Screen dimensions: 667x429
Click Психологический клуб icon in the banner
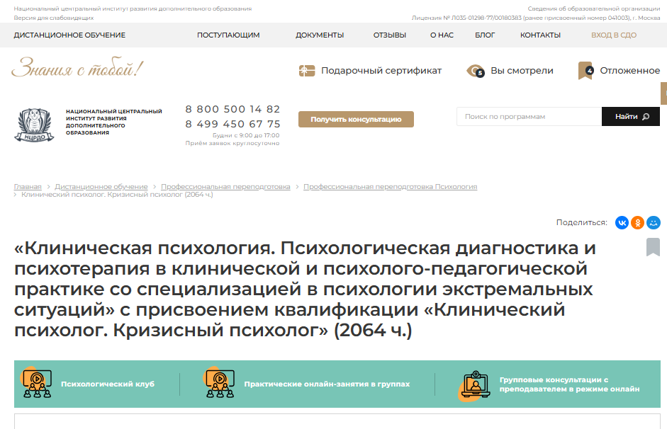pyautogui.click(x=37, y=383)
